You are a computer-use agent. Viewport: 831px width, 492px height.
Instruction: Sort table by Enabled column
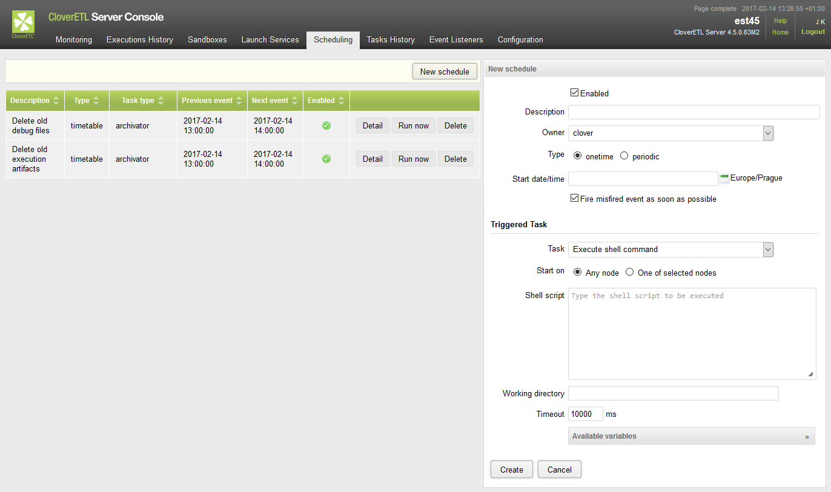coord(326,101)
